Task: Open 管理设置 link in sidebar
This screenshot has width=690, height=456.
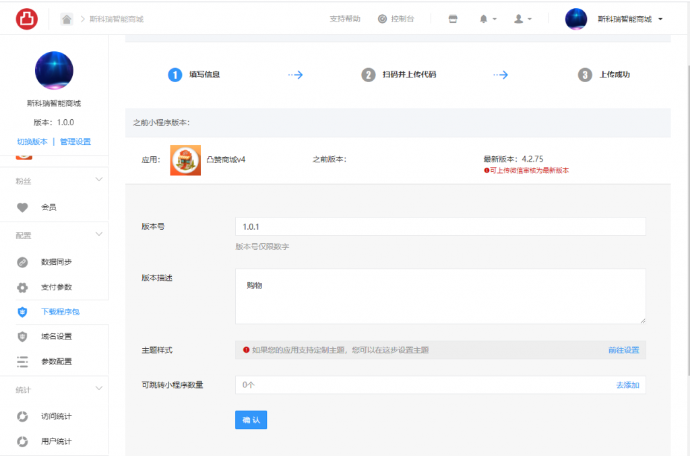Action: [75, 141]
